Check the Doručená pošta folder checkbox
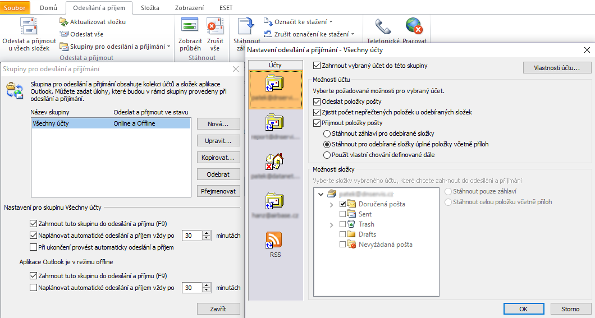Image resolution: width=595 pixels, height=318 pixels. (342, 204)
